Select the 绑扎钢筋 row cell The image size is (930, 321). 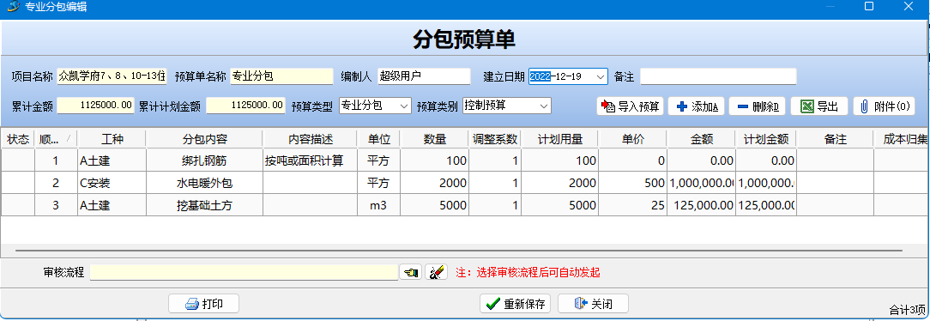[x=204, y=160]
